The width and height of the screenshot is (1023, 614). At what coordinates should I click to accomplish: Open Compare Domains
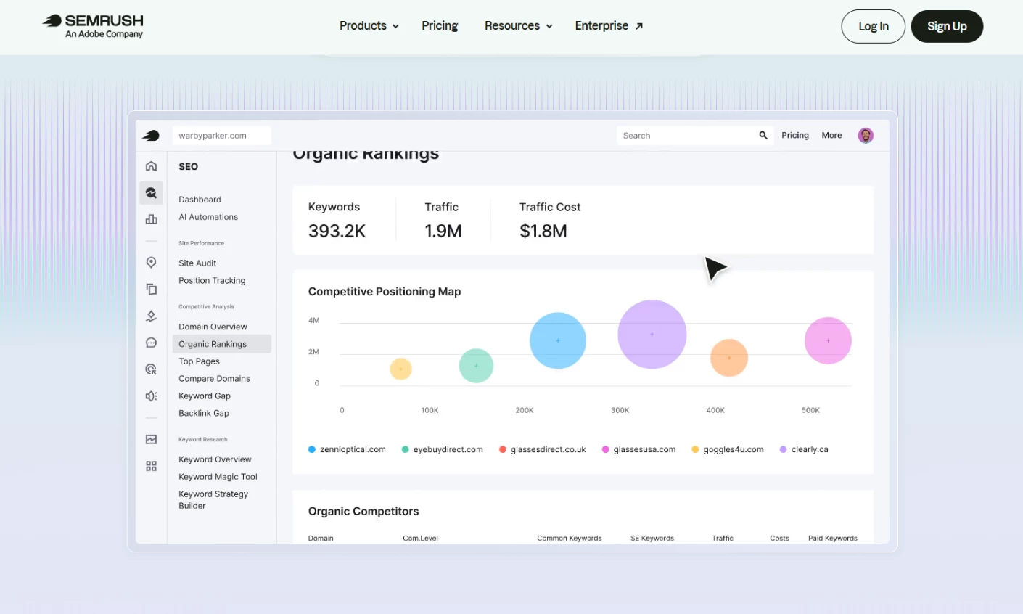214,379
